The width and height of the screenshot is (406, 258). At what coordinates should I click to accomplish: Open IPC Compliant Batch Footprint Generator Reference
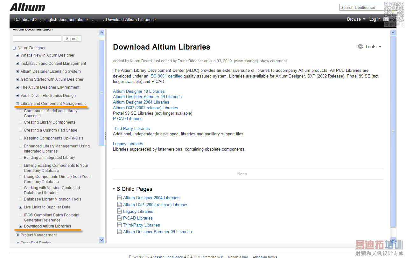point(52,218)
